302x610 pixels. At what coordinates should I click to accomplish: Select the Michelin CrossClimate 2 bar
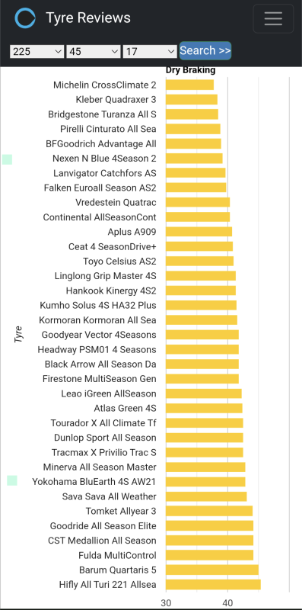[x=190, y=85]
